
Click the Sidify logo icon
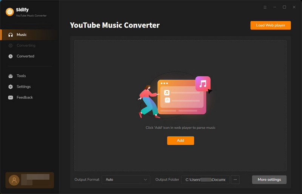10,12
